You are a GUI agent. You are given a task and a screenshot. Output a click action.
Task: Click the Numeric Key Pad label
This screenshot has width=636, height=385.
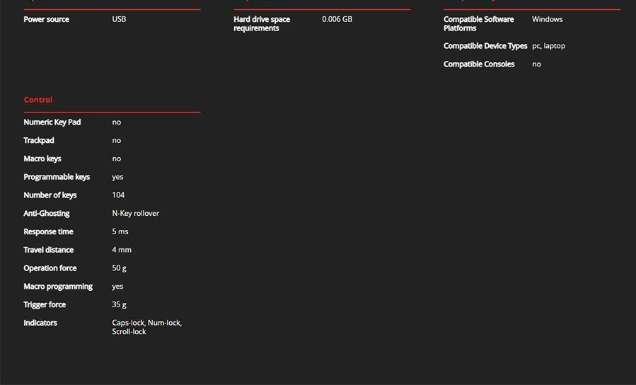pos(52,122)
